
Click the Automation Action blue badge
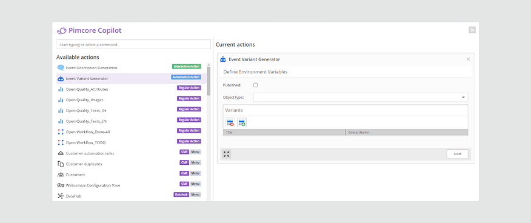(x=186, y=77)
